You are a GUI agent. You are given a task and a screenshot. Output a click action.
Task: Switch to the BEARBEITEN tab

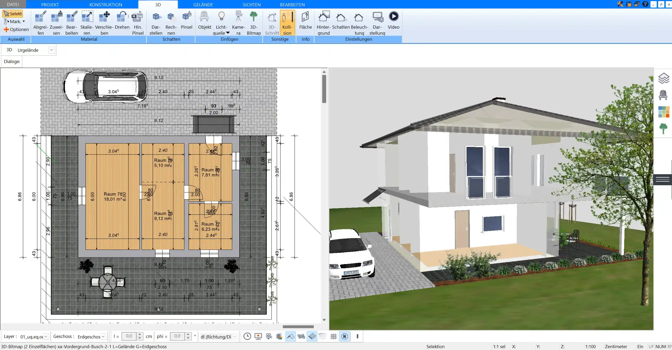coord(292,4)
